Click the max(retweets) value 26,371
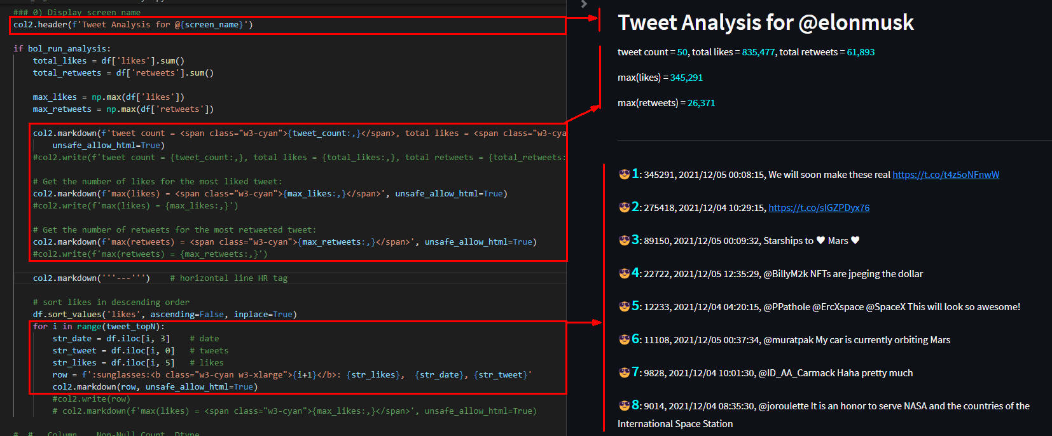The width and height of the screenshot is (1052, 436). (x=701, y=103)
